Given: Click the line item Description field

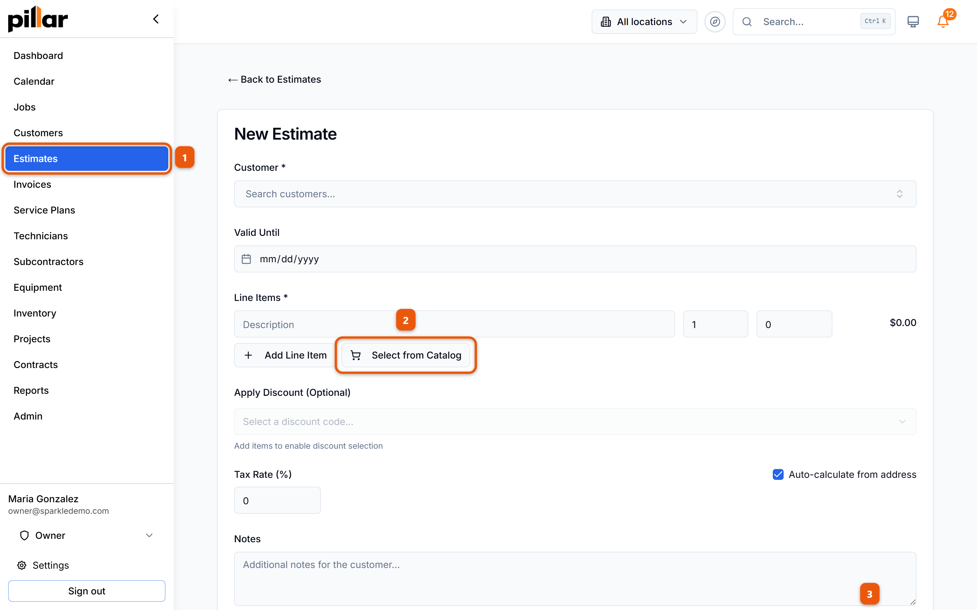Looking at the screenshot, I should [454, 324].
